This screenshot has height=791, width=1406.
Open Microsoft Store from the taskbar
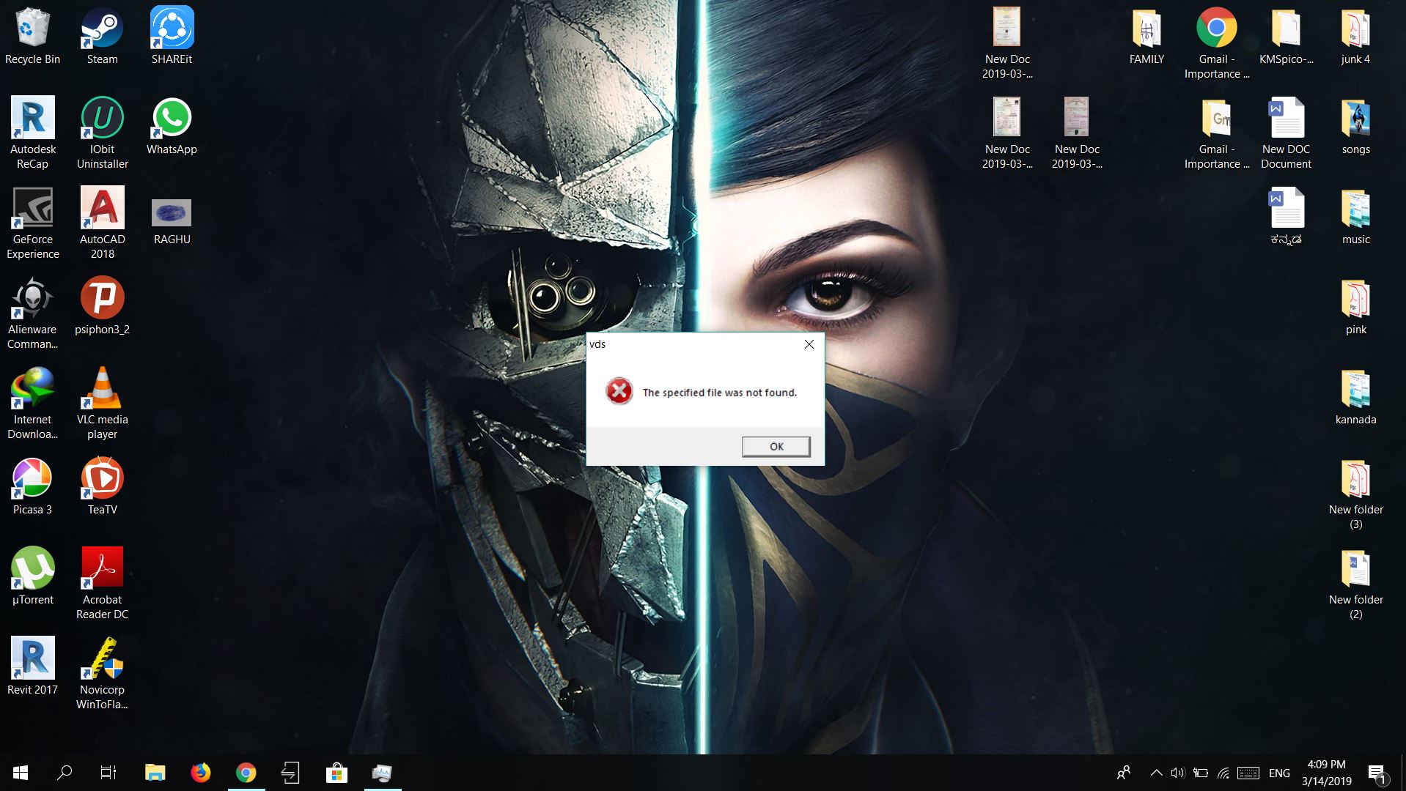(336, 773)
